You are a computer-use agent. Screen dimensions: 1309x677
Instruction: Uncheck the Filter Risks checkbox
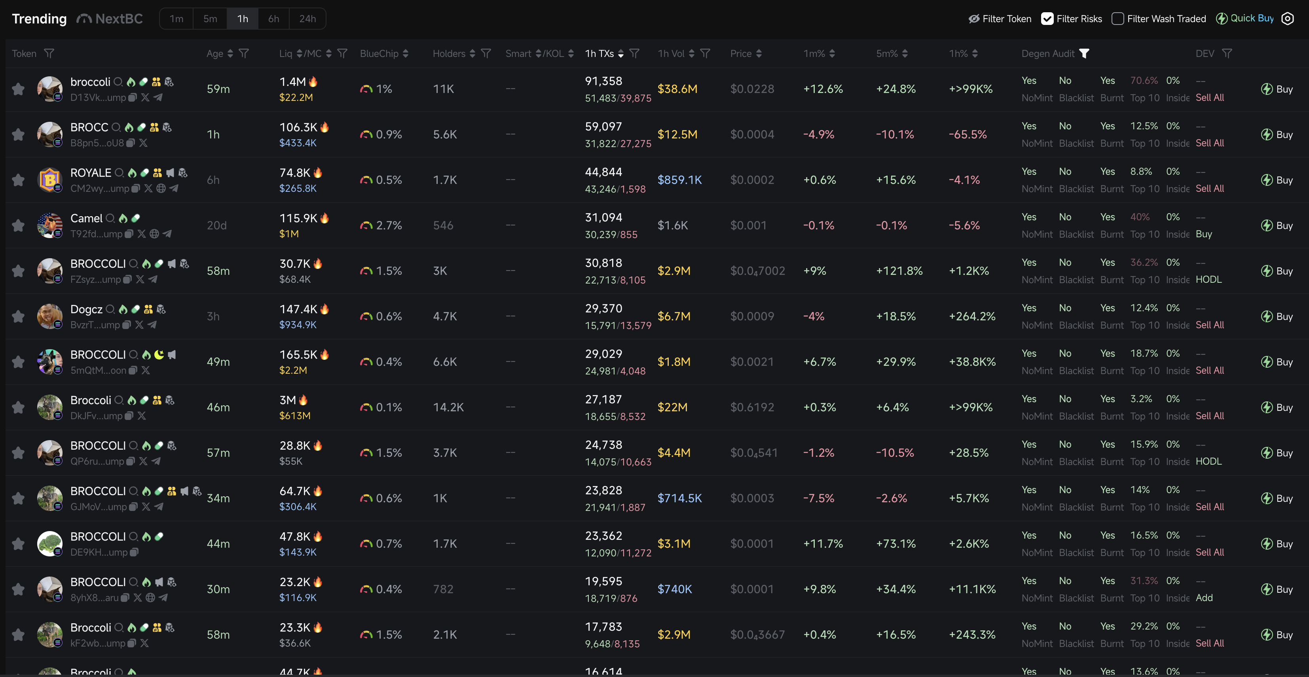[x=1047, y=19]
